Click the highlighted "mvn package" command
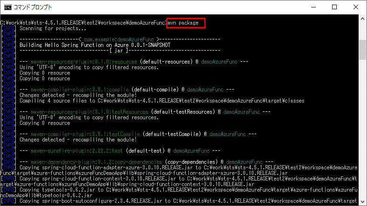Screen dimensions: 367x206 (185, 22)
